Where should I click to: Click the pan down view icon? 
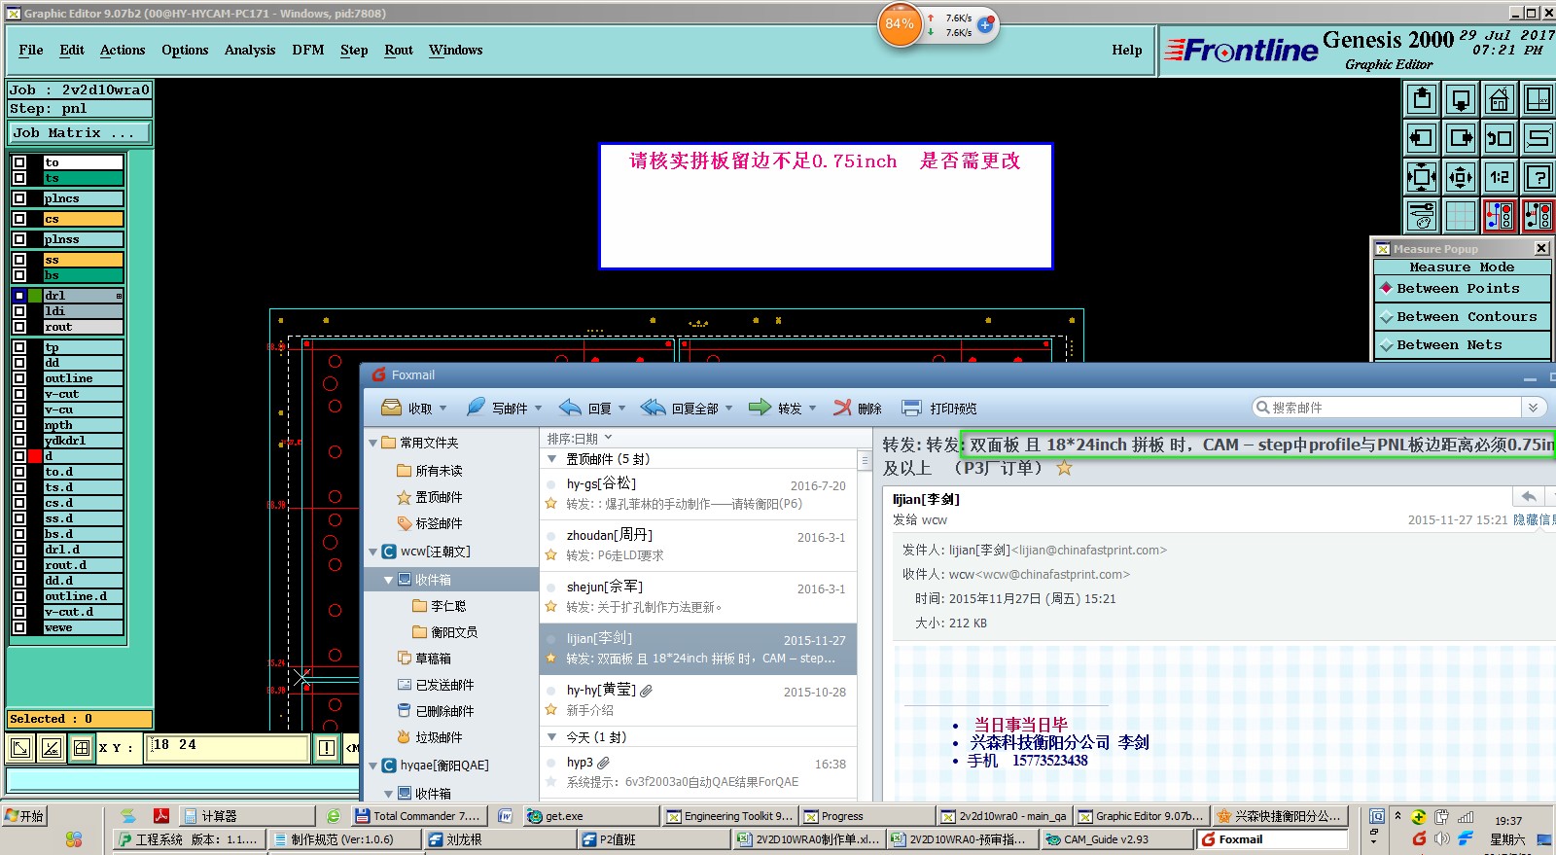coord(1461,99)
